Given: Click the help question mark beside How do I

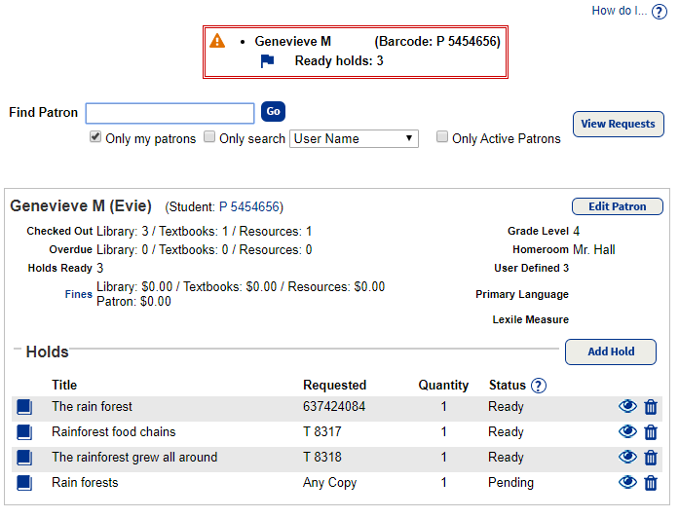Looking at the screenshot, I should pos(659,12).
